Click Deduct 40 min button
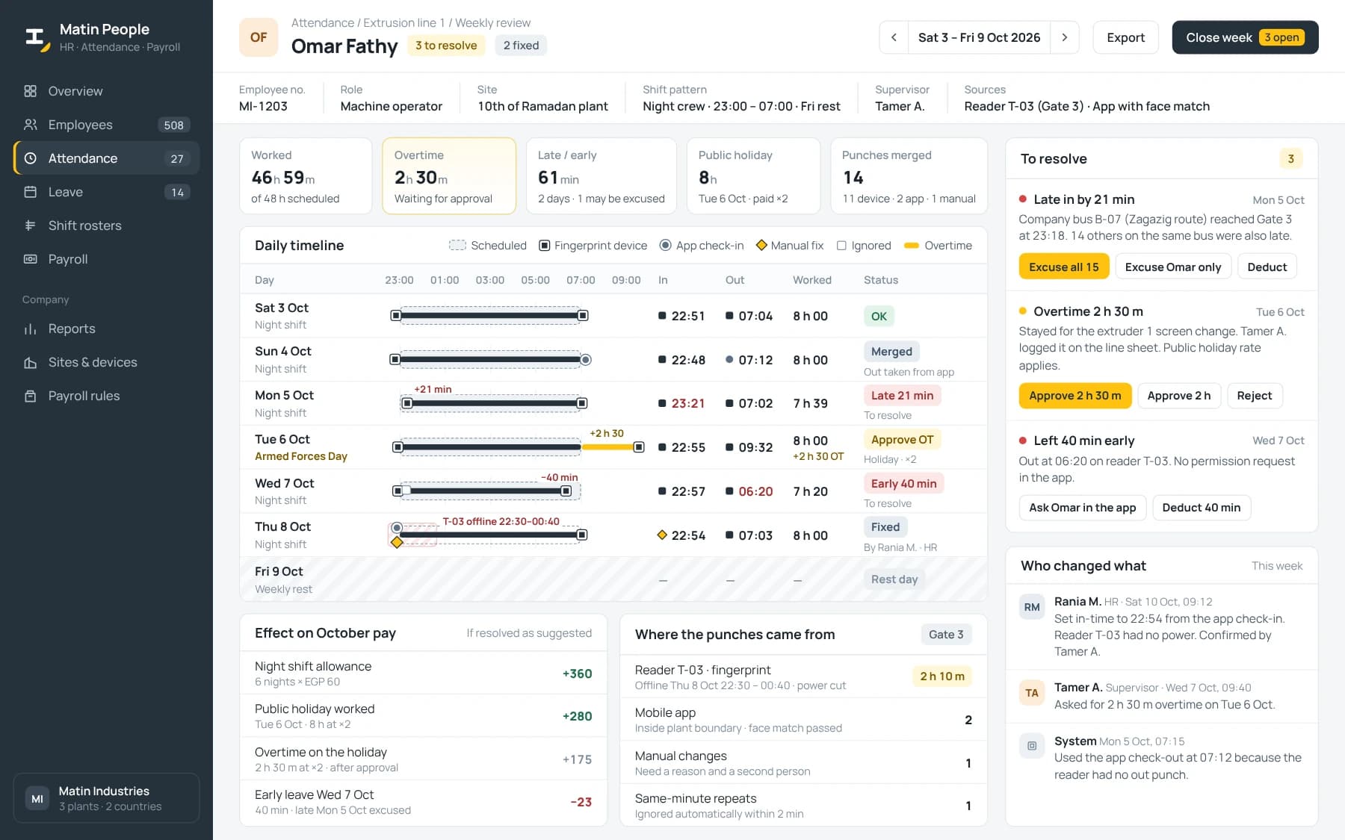The width and height of the screenshot is (1345, 840). [x=1201, y=508]
